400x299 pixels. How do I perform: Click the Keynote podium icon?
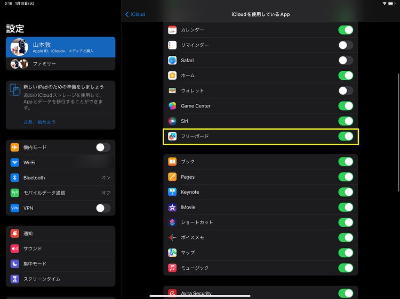(172, 192)
